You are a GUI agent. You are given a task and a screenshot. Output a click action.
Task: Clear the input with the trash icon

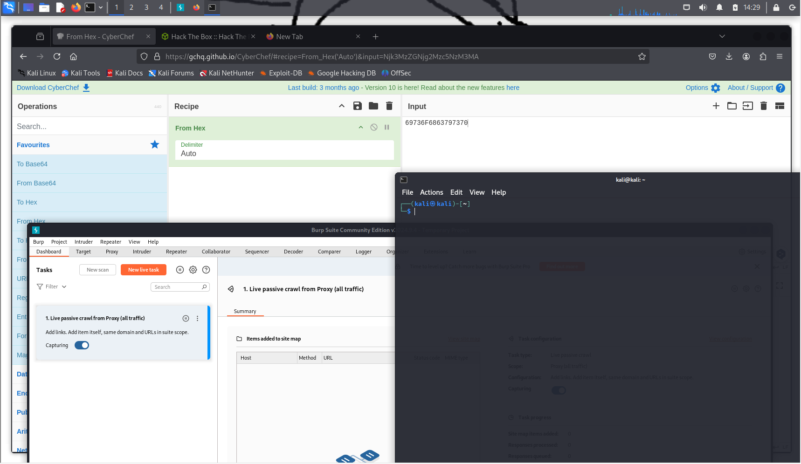tap(764, 106)
